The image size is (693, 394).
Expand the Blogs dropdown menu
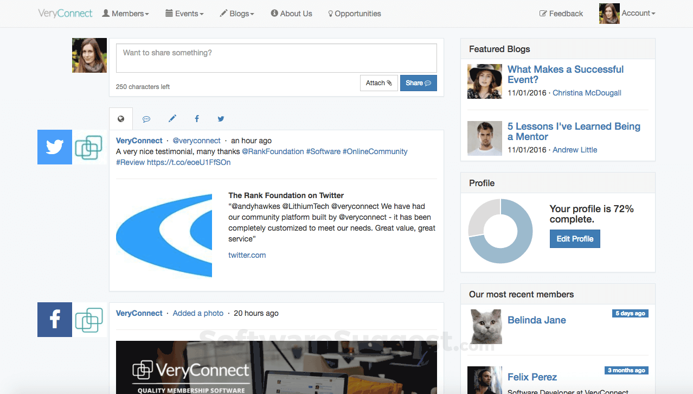click(x=237, y=14)
